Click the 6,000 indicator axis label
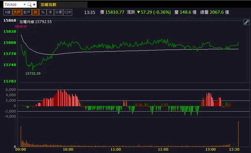Screen dimensions: 251x153 pos(11,90)
